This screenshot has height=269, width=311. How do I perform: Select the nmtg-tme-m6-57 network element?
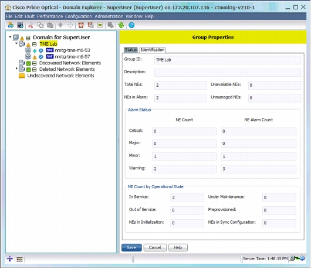pos(72,57)
